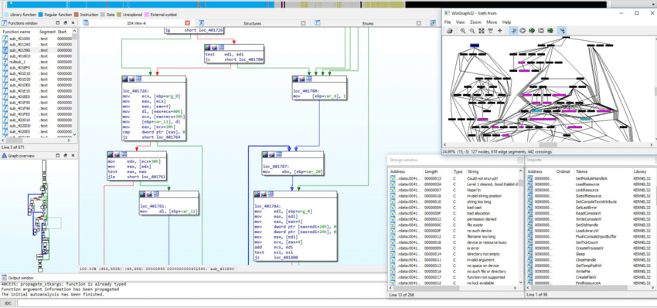Viewport: 657px width, 308px height.
Task: Switch to the Enums tab
Action: click(368, 23)
